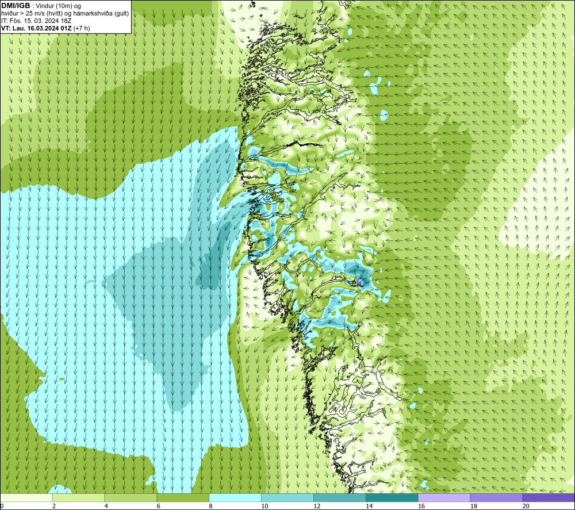Click the 4-6 m/s green legend swatch
This screenshot has height=510, width=575.
[x=131, y=498]
